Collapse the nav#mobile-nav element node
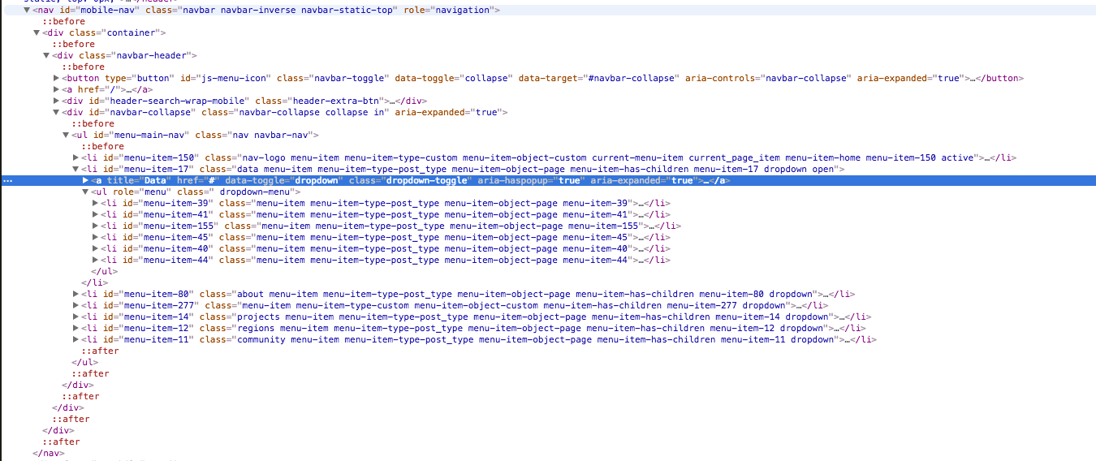 coord(27,11)
